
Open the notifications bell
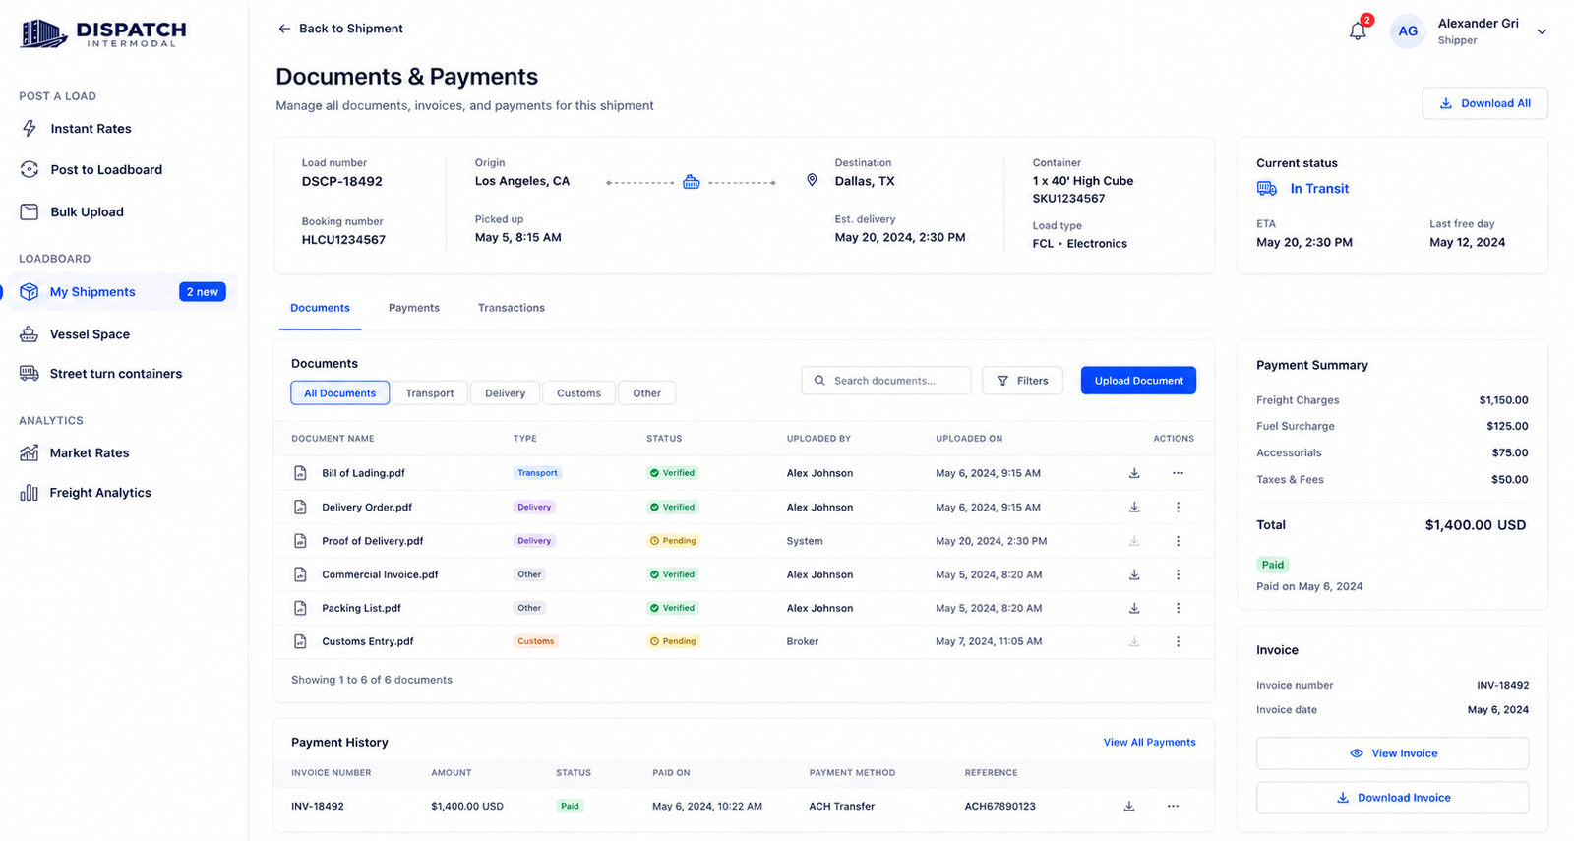[1358, 30]
